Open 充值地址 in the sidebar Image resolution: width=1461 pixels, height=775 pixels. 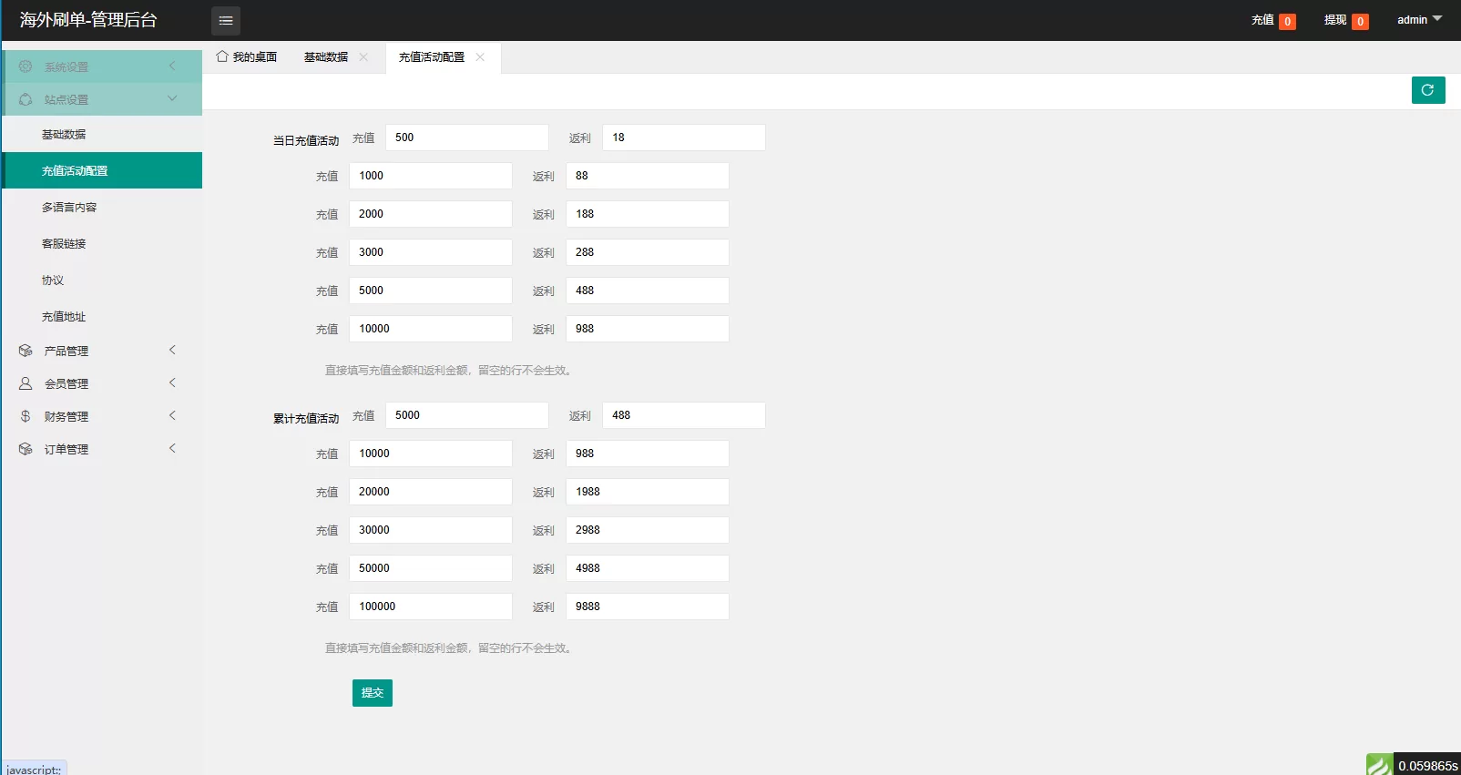tap(102, 316)
